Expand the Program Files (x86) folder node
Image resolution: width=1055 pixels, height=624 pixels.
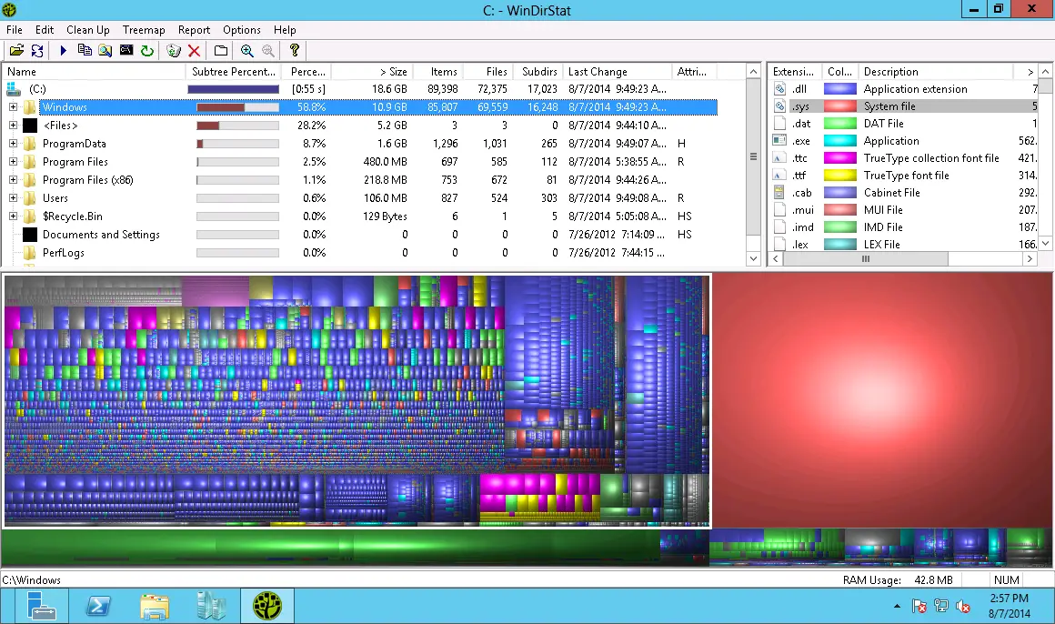(13, 180)
